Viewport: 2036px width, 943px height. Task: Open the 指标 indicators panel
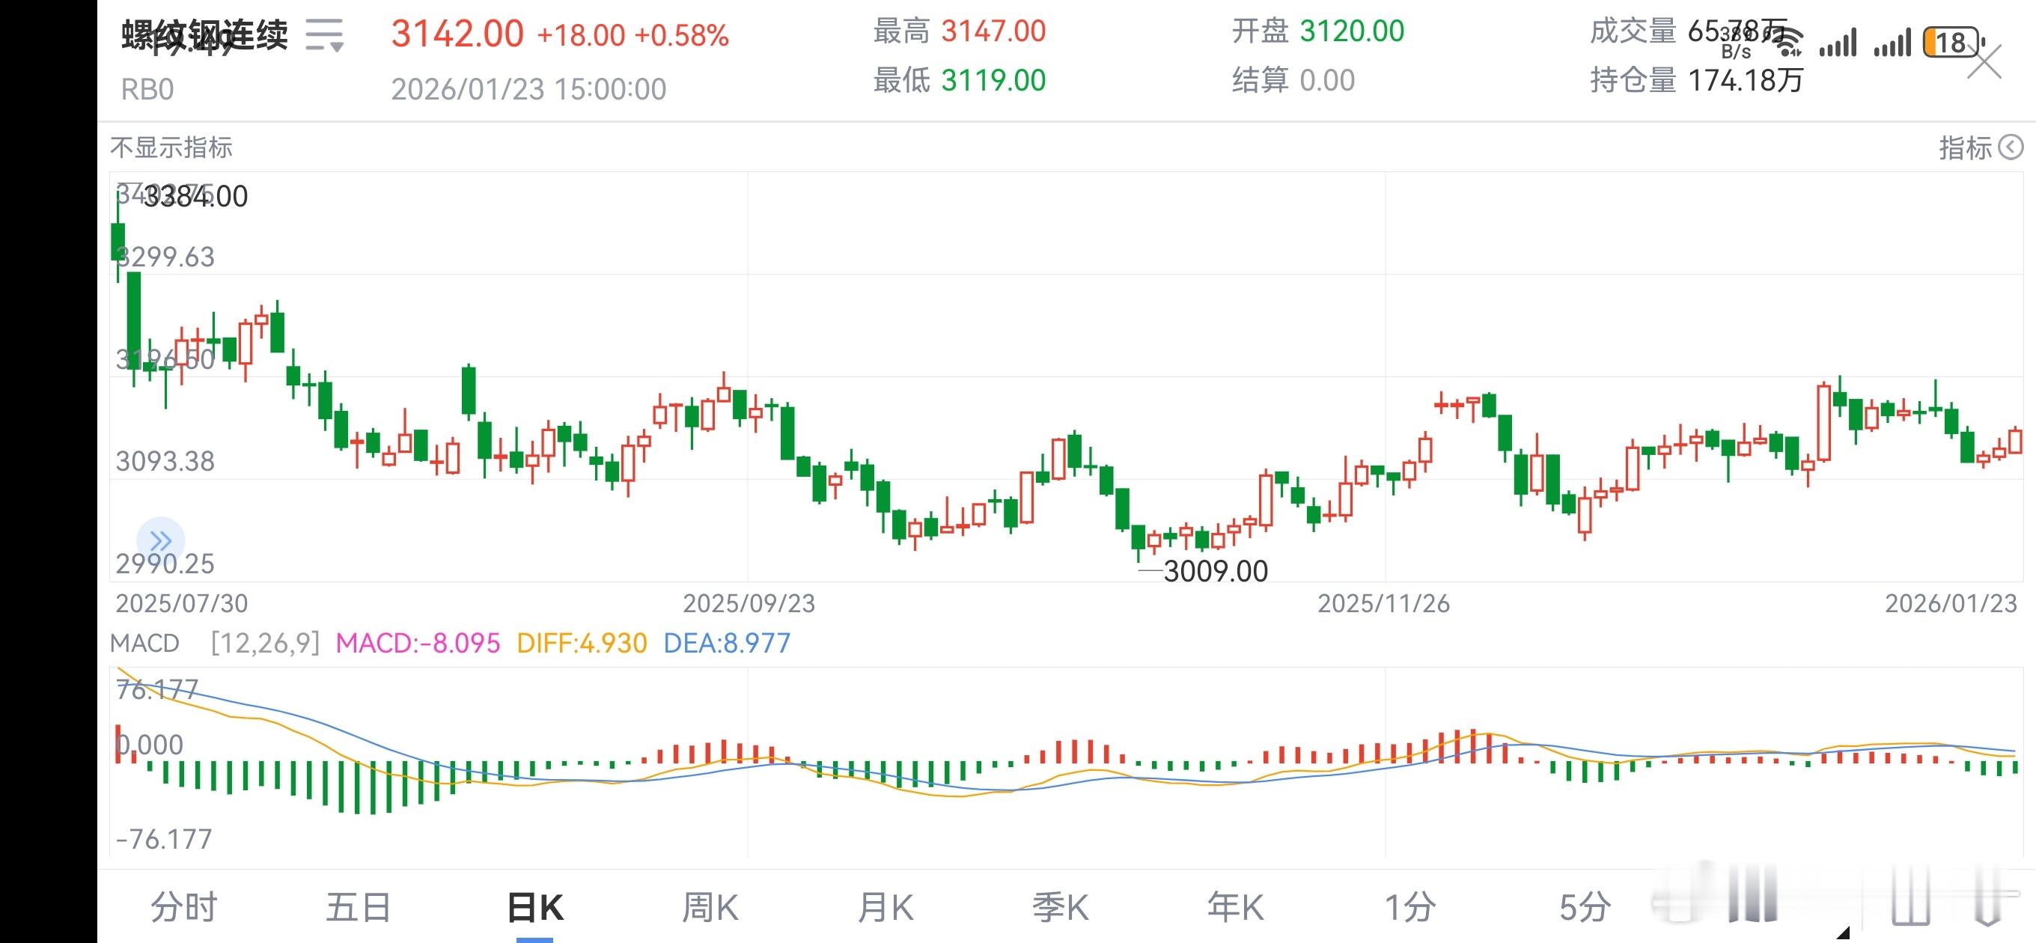point(1965,147)
